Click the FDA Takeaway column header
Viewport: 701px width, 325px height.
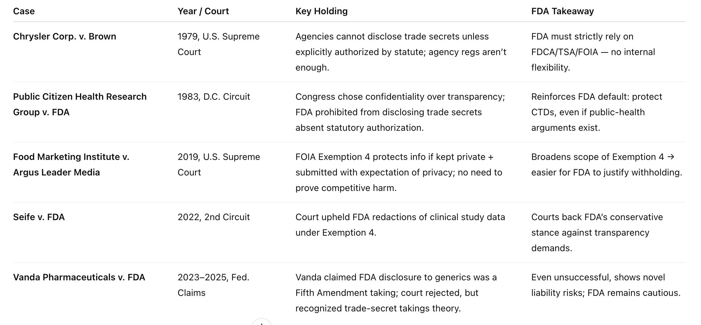562,11
